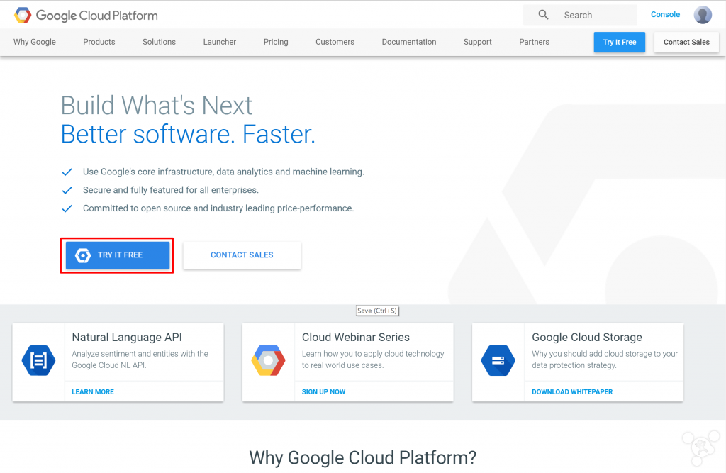Open the Console link
The image size is (726, 473).
pyautogui.click(x=665, y=14)
